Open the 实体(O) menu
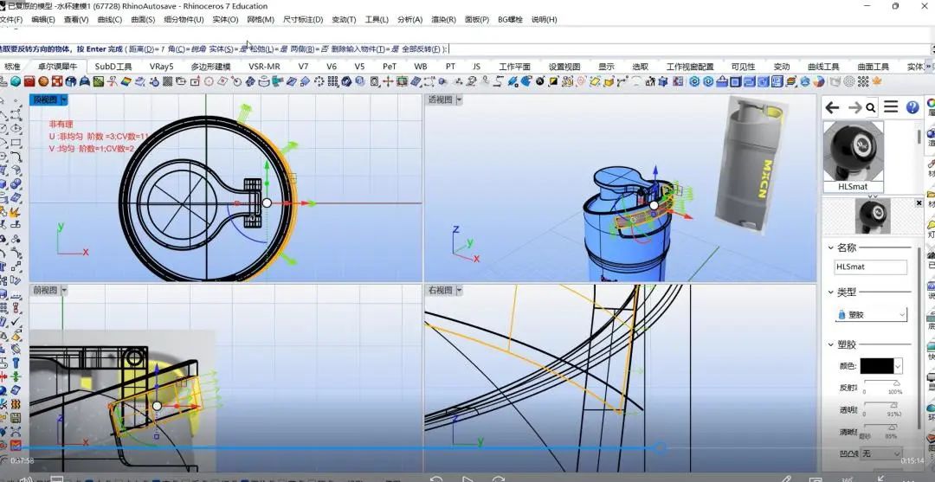 pyautogui.click(x=225, y=20)
